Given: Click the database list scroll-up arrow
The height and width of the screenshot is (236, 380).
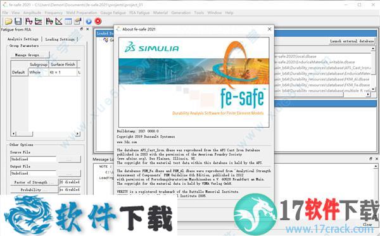Looking at the screenshot, I should (373, 49).
